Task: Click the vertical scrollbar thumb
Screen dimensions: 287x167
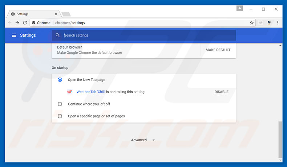Action: [280, 139]
